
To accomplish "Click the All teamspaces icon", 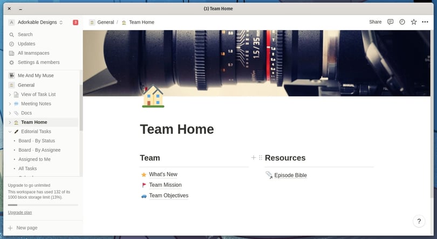I will click(x=11, y=53).
